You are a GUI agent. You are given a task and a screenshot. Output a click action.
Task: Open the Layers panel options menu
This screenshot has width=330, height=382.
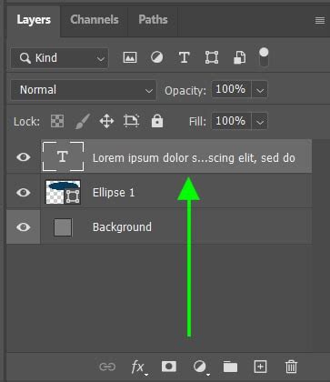[320, 20]
